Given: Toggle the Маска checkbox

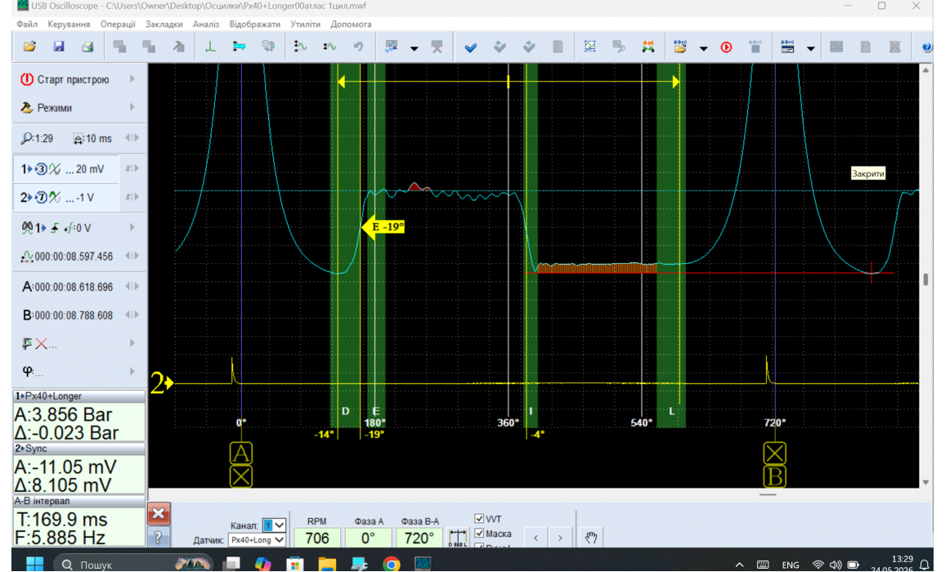Looking at the screenshot, I should tap(479, 534).
